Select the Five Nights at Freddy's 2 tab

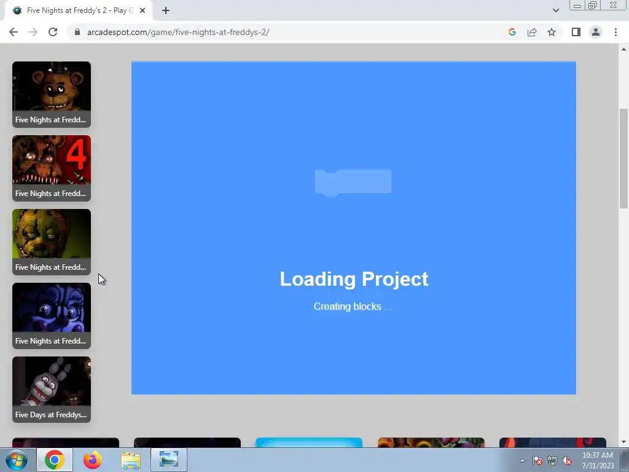pos(79,11)
